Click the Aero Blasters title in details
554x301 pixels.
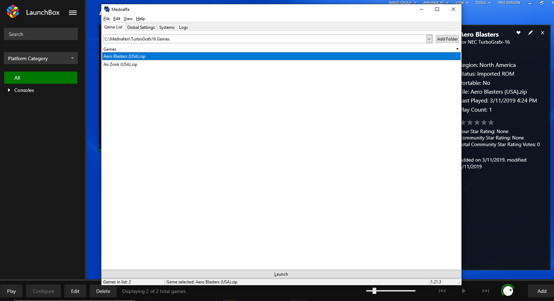coord(480,35)
